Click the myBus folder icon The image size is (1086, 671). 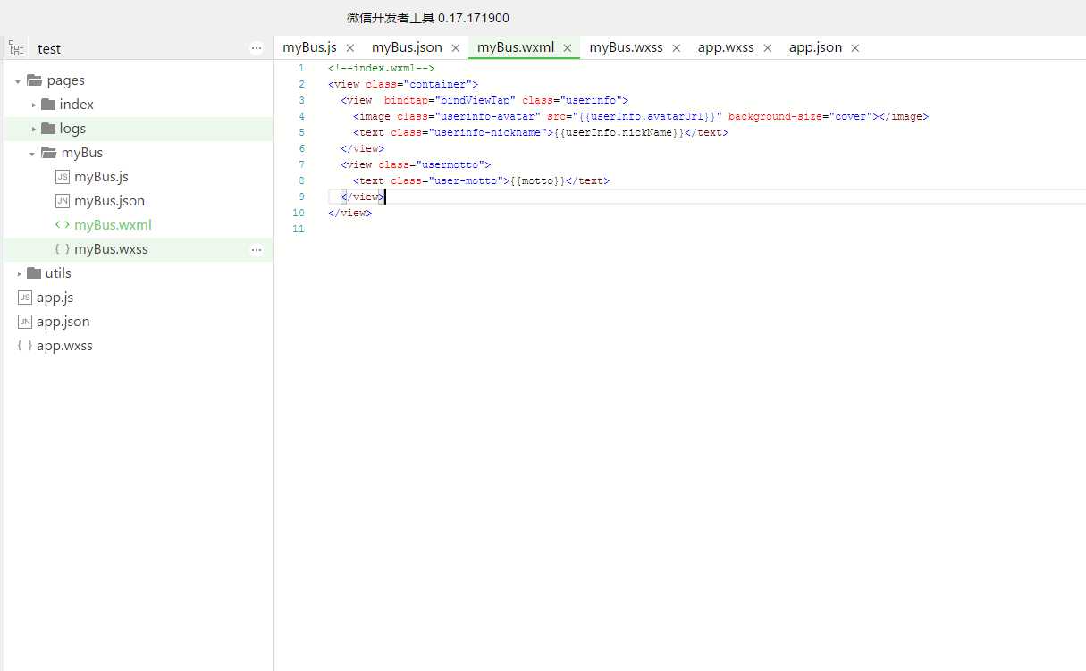(x=49, y=153)
